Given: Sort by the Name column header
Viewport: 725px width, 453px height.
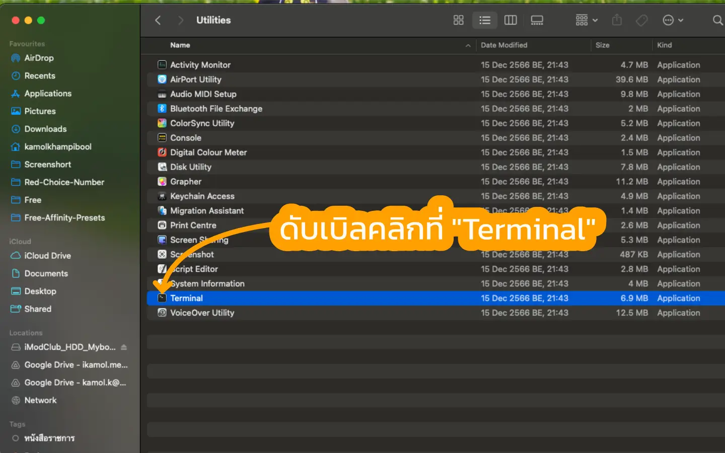Looking at the screenshot, I should [180, 45].
